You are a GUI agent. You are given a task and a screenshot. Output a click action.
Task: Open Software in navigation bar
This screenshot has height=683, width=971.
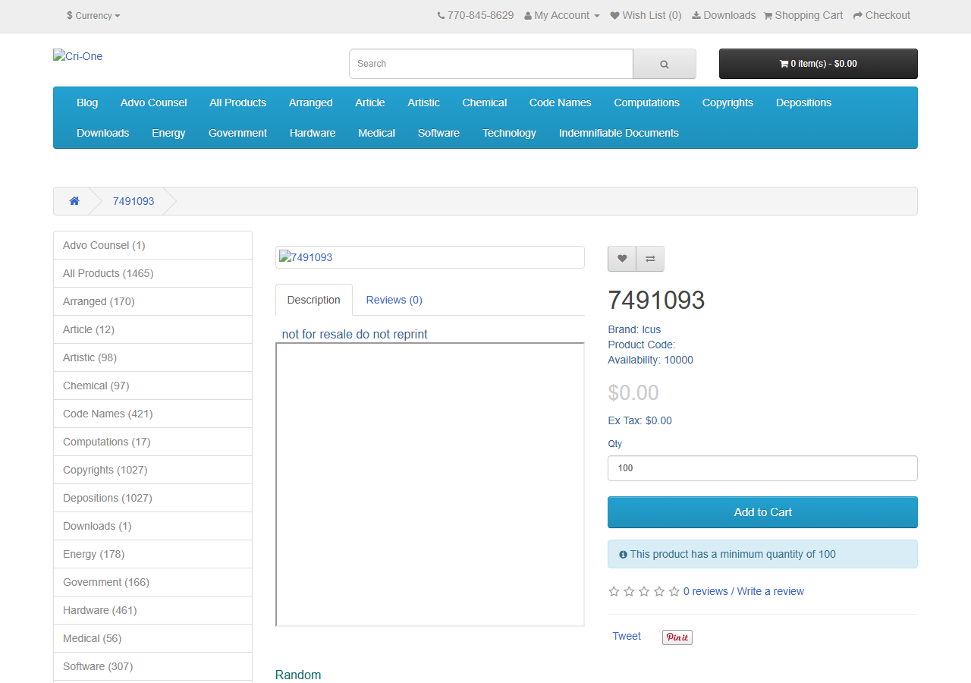click(439, 133)
